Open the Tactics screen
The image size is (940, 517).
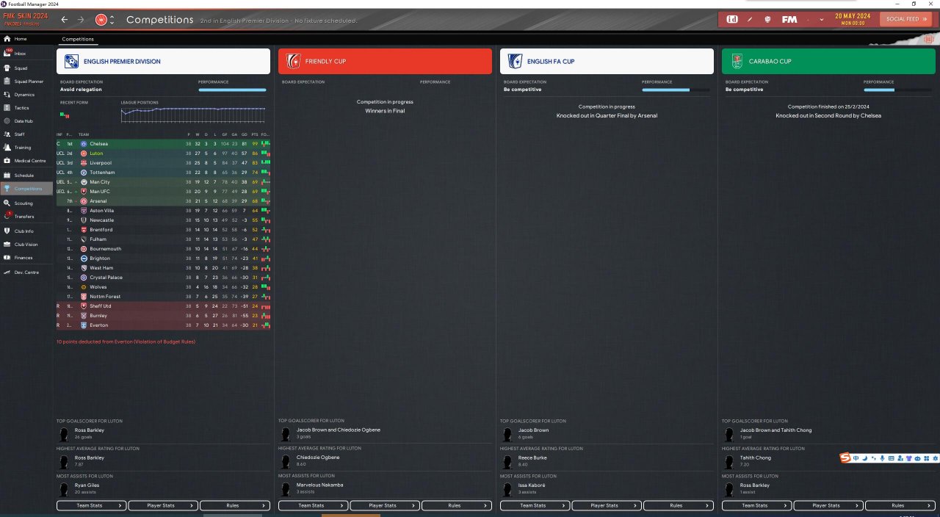tap(26, 108)
